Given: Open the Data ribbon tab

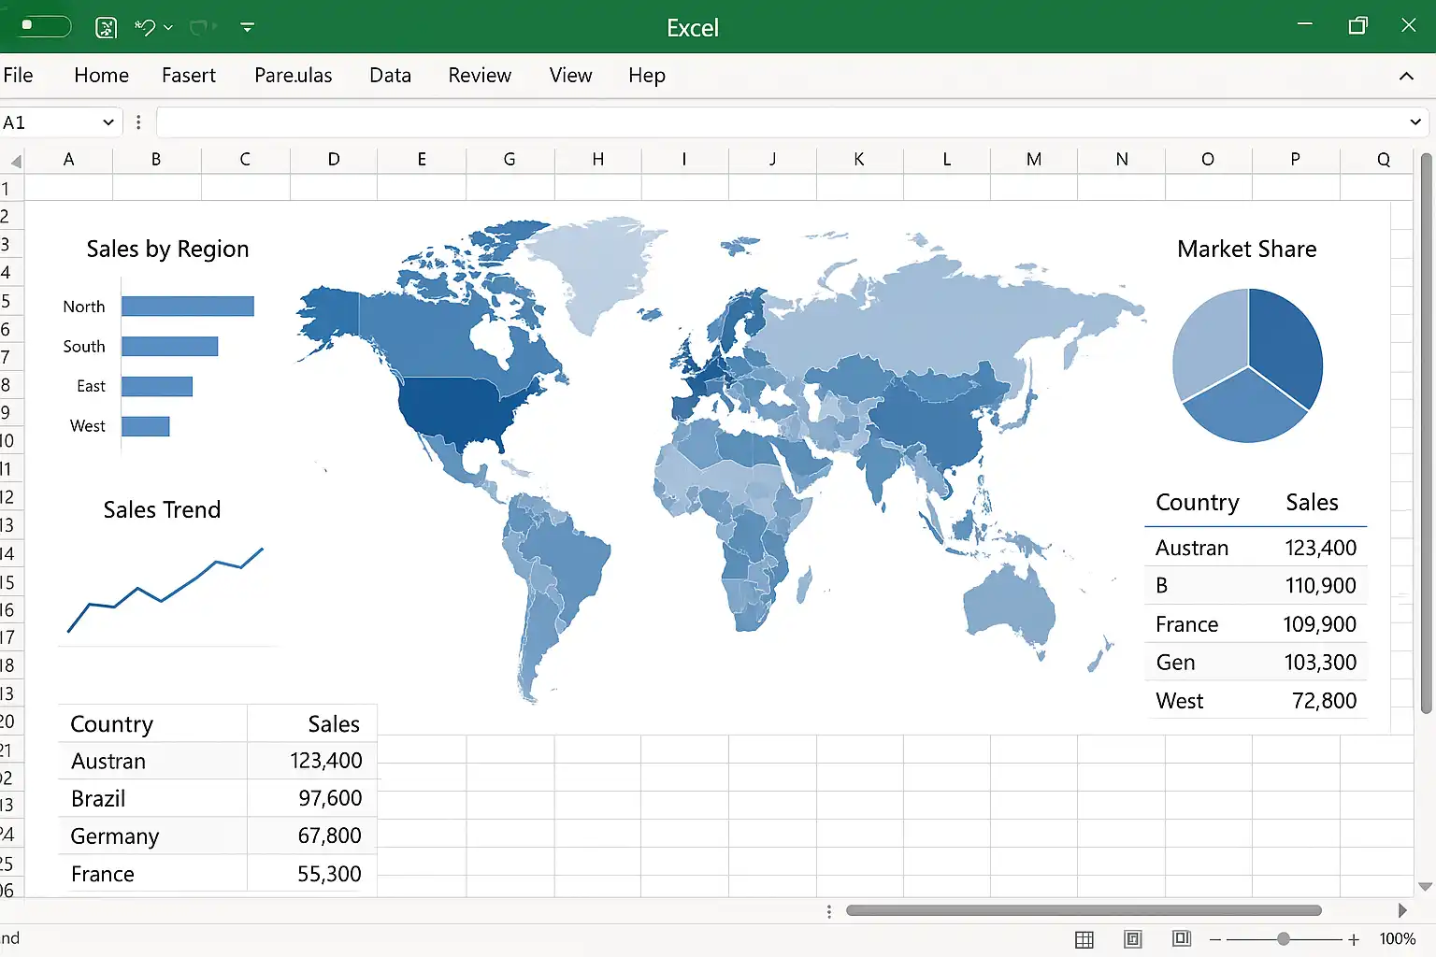Looking at the screenshot, I should point(390,76).
